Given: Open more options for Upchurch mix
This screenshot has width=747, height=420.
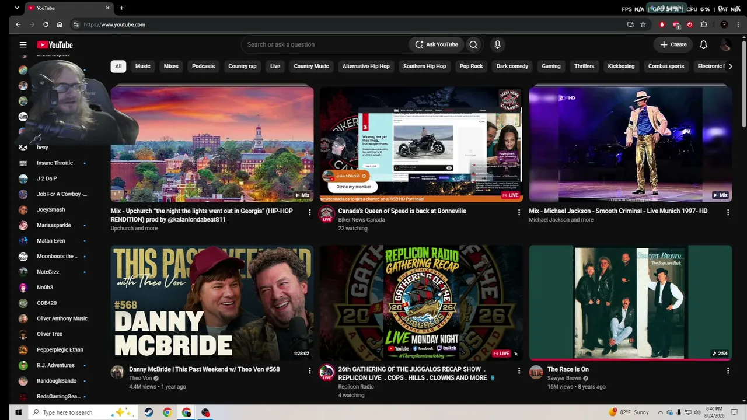Looking at the screenshot, I should (309, 212).
